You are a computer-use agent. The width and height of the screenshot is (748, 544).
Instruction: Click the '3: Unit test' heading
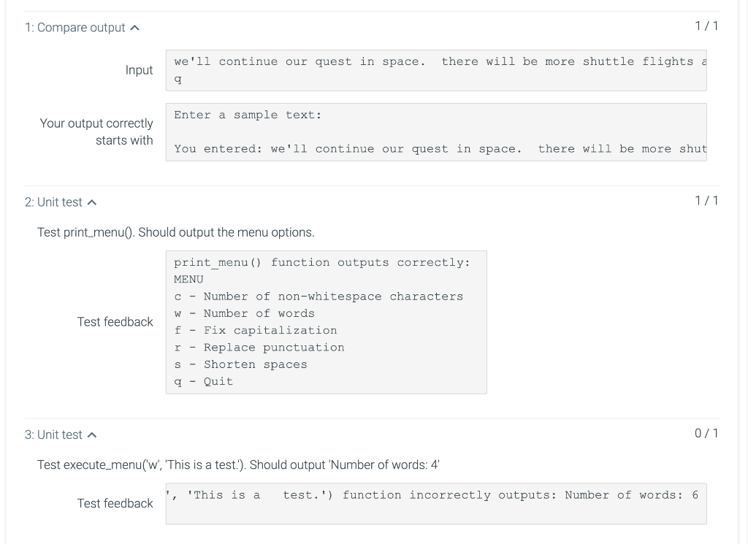(x=54, y=435)
